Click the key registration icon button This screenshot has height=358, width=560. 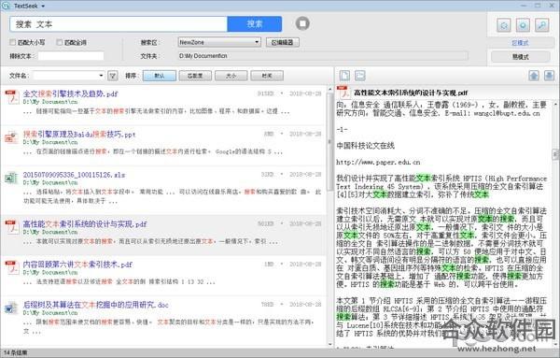(541, 25)
